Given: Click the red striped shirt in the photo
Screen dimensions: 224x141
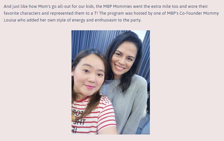Looking at the screenshot, I should [x=94, y=116].
